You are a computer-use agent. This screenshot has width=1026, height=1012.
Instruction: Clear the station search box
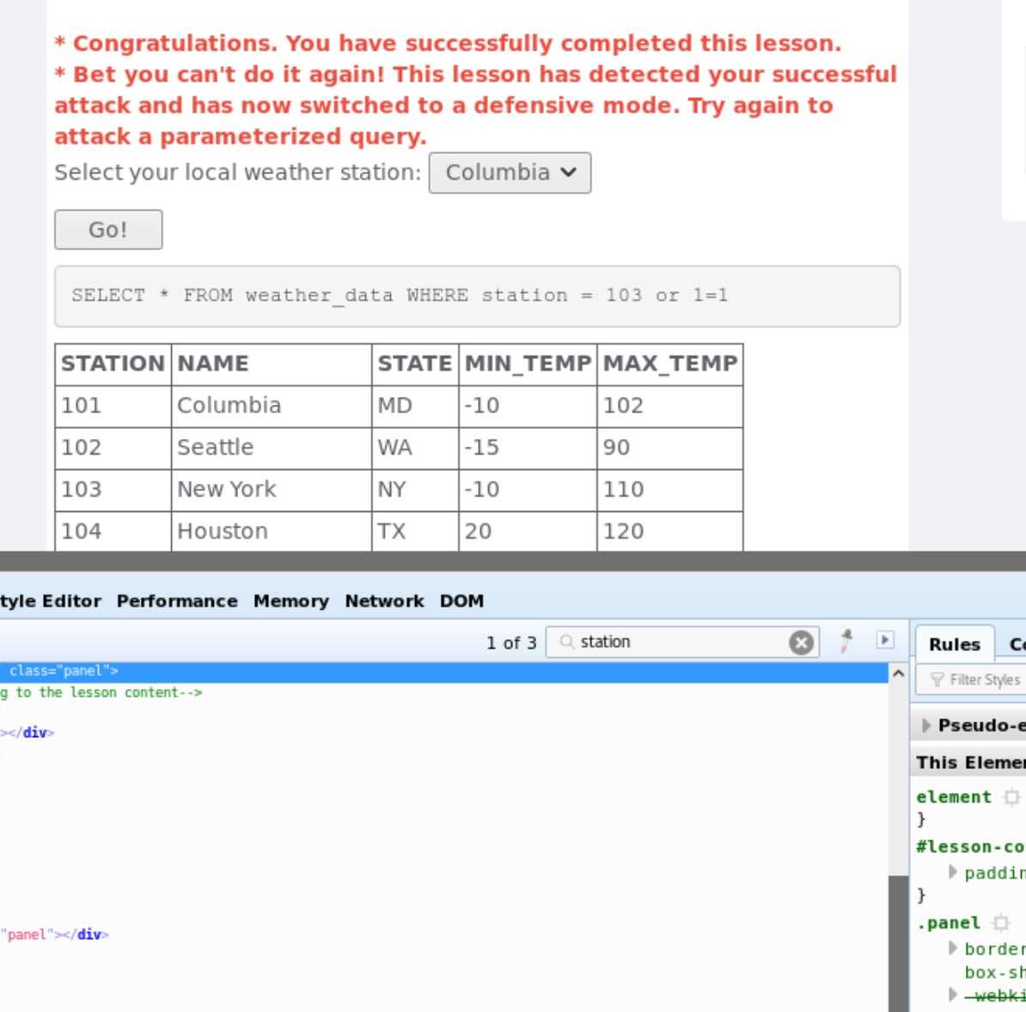[x=801, y=643]
